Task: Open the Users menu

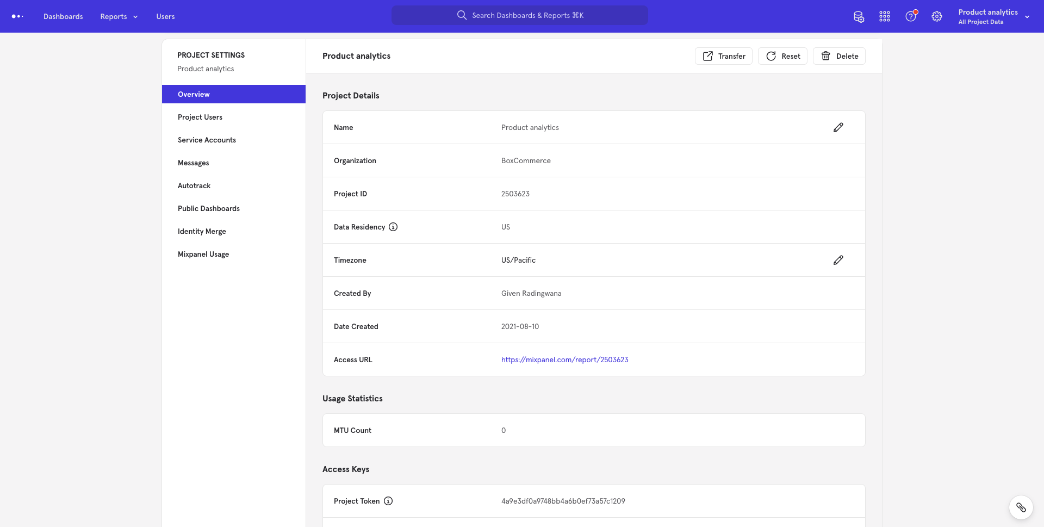Action: pos(165,16)
